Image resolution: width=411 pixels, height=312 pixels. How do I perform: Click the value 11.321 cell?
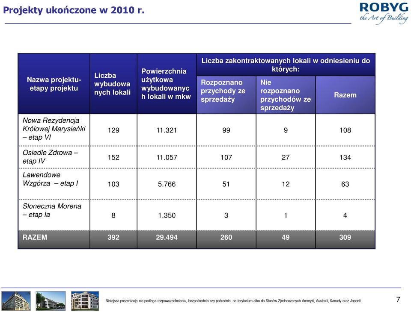[x=167, y=130]
